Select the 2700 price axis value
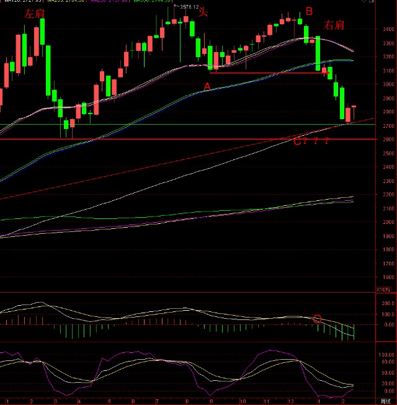The image size is (397, 405). coord(388,126)
